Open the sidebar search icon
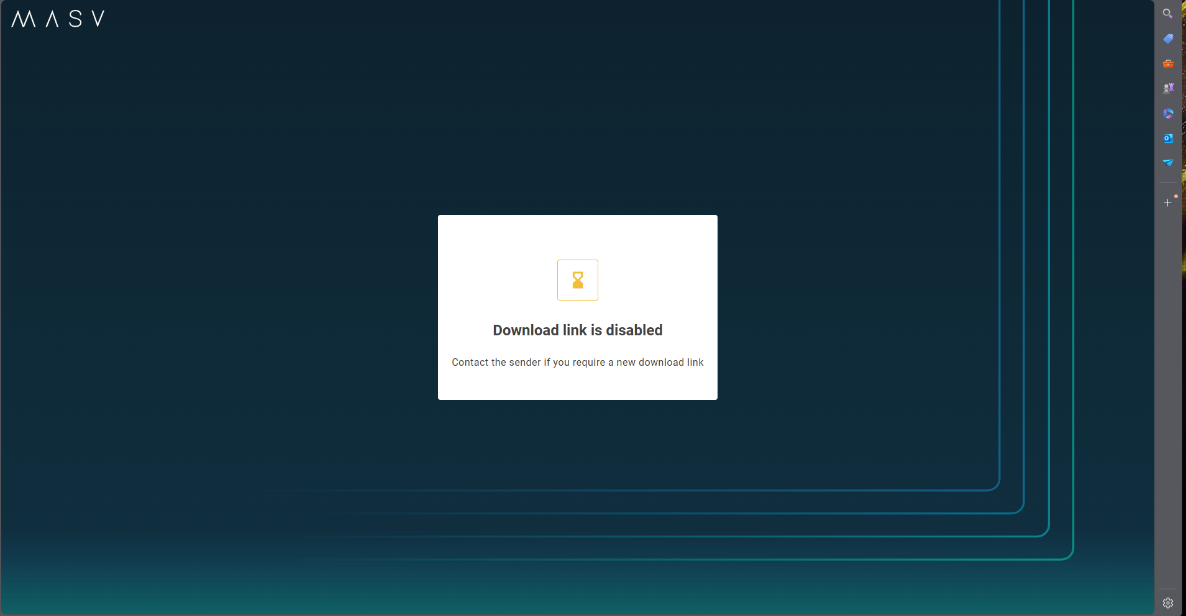 1168,14
